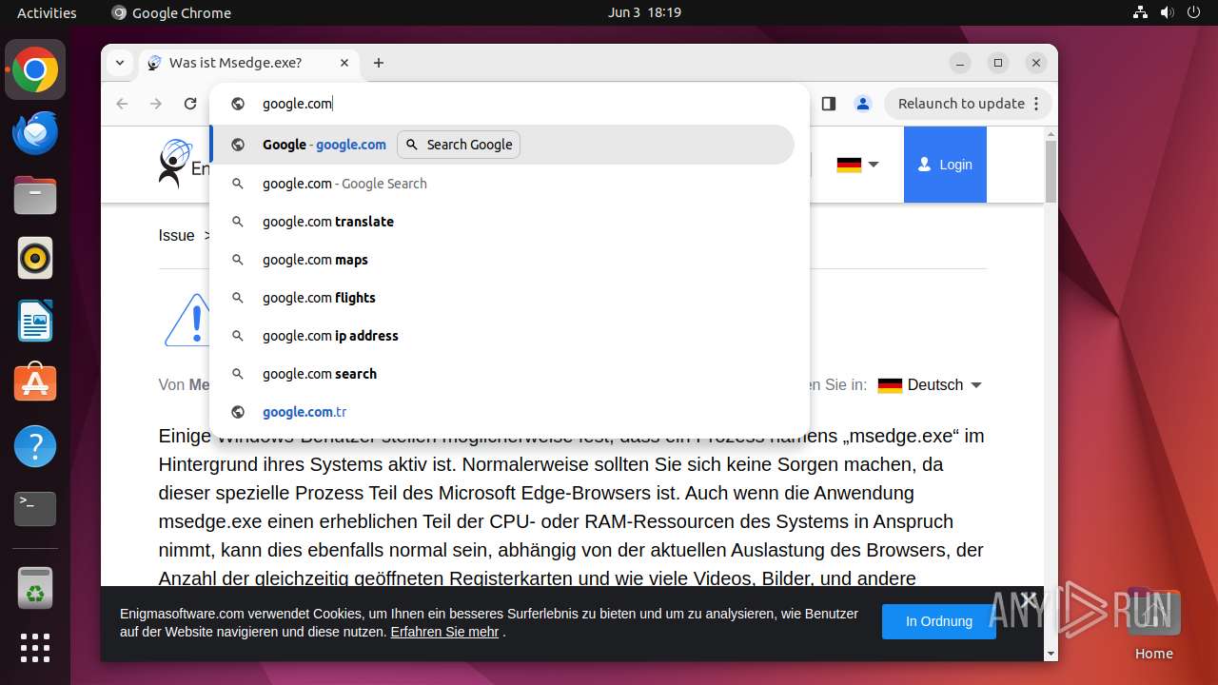The width and height of the screenshot is (1218, 685).
Task: Open the Trash in the dock
Action: [35, 588]
